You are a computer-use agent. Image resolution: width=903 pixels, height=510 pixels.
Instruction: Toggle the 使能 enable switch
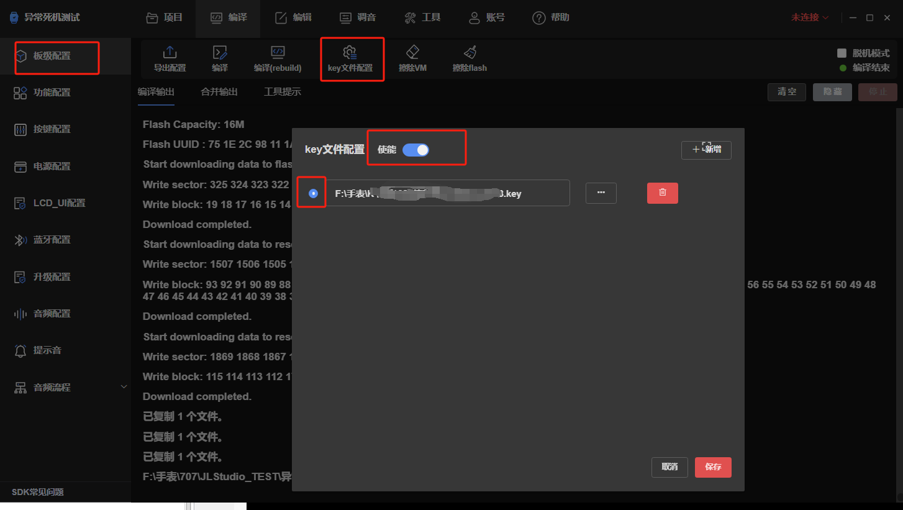pyautogui.click(x=415, y=150)
